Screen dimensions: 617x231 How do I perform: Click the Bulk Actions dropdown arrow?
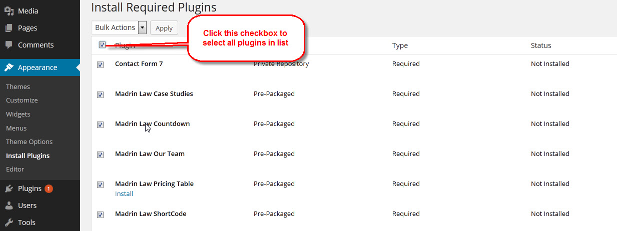[x=142, y=27]
